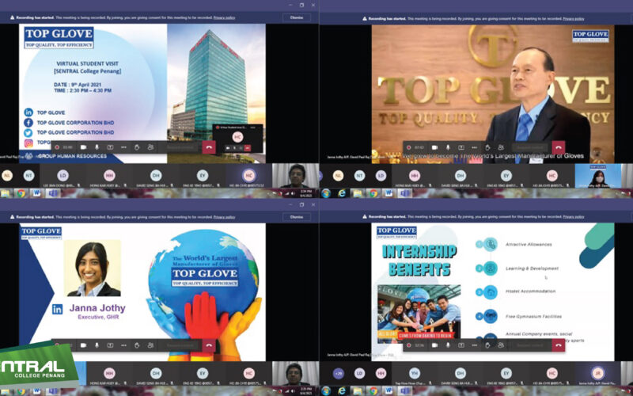Select EY participant tile in speaker video window
Image resolution: width=633 pixels, height=396 pixels.
click(x=506, y=176)
